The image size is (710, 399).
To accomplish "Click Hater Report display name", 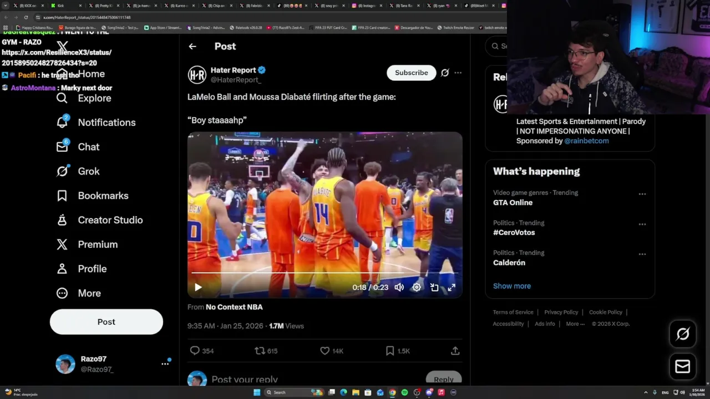I will pyautogui.click(x=234, y=70).
